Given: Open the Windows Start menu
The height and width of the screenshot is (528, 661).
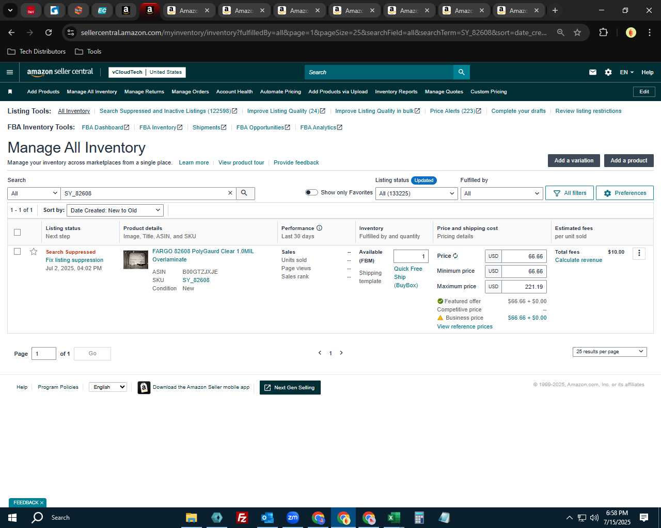Looking at the screenshot, I should pyautogui.click(x=12, y=518).
